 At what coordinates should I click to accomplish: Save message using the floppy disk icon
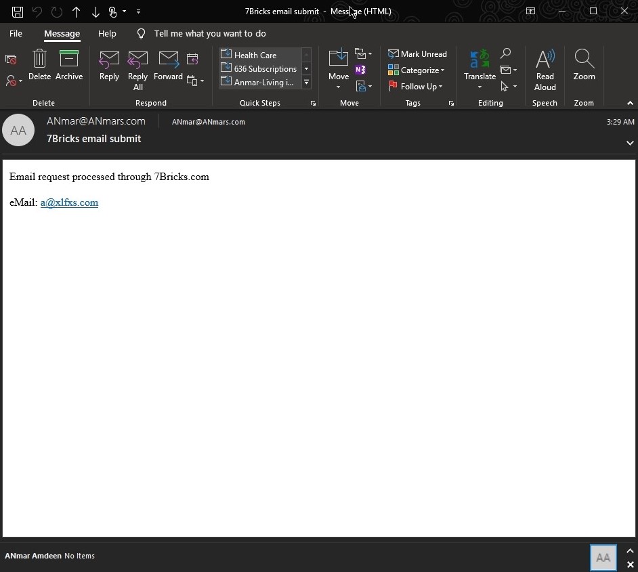coord(18,12)
